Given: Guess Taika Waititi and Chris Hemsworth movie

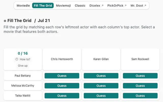Looking at the screenshot, I should [x=62, y=96].
